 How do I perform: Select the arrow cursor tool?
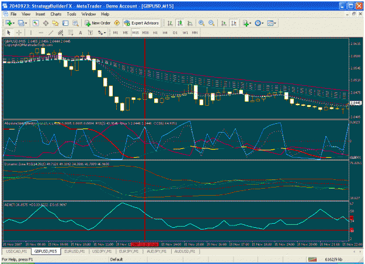click(x=9, y=33)
